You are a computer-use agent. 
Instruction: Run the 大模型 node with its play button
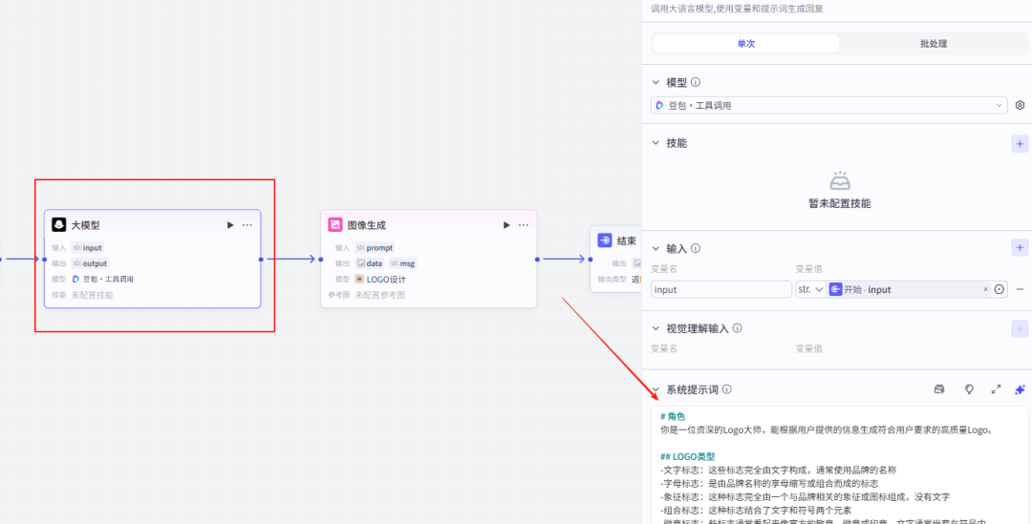(230, 225)
